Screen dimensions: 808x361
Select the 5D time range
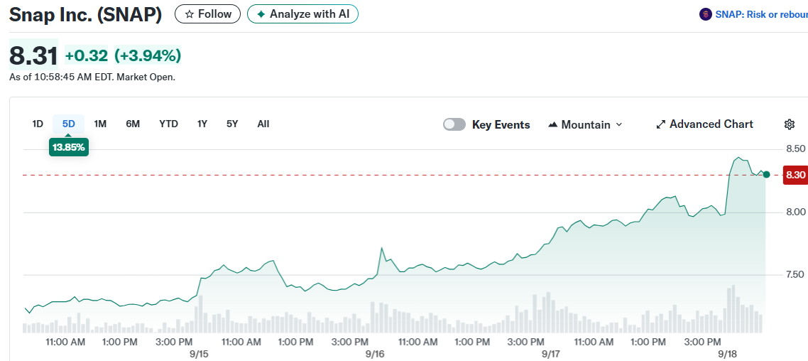tap(69, 124)
